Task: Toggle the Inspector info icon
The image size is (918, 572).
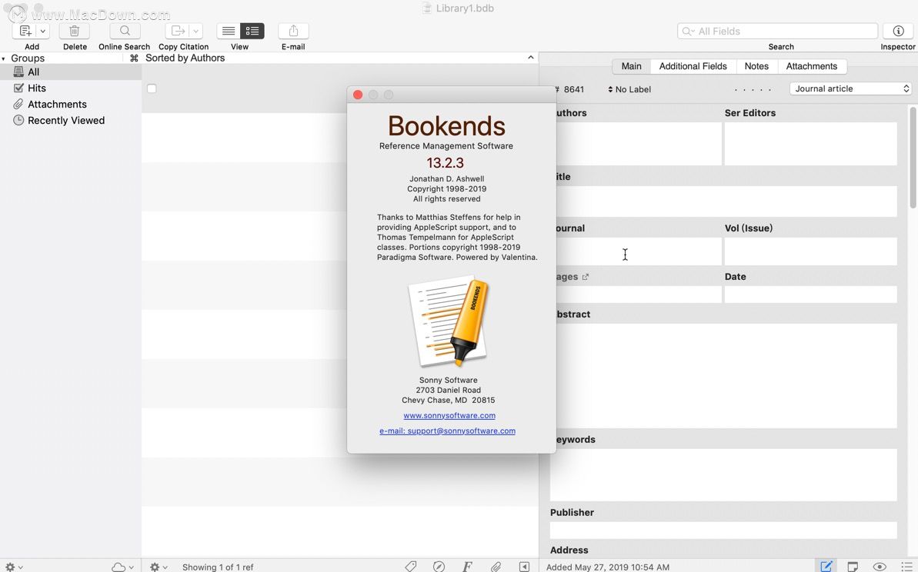Action: pyautogui.click(x=898, y=31)
